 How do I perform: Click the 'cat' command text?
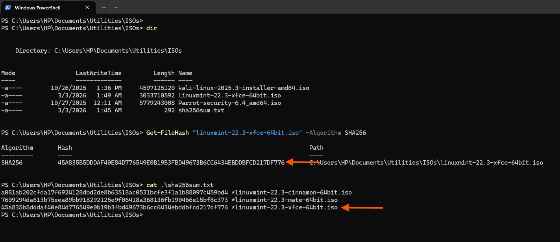151,185
